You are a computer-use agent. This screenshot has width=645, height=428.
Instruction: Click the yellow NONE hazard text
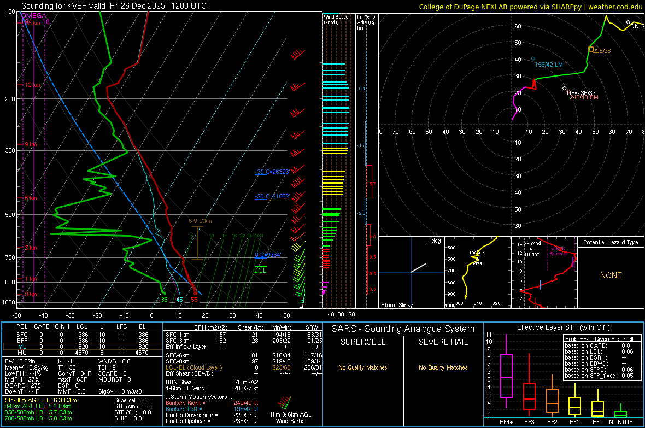(611, 275)
